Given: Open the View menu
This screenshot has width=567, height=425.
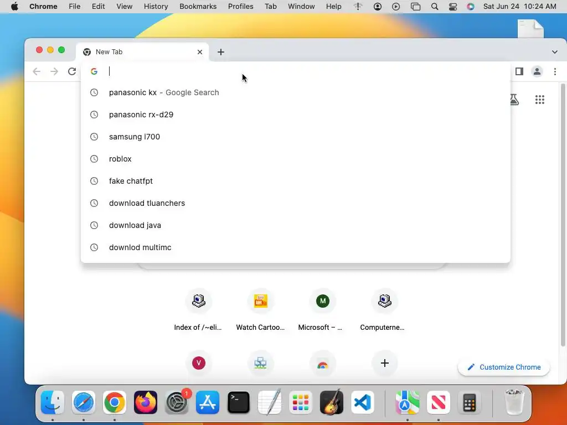Looking at the screenshot, I should (x=124, y=7).
